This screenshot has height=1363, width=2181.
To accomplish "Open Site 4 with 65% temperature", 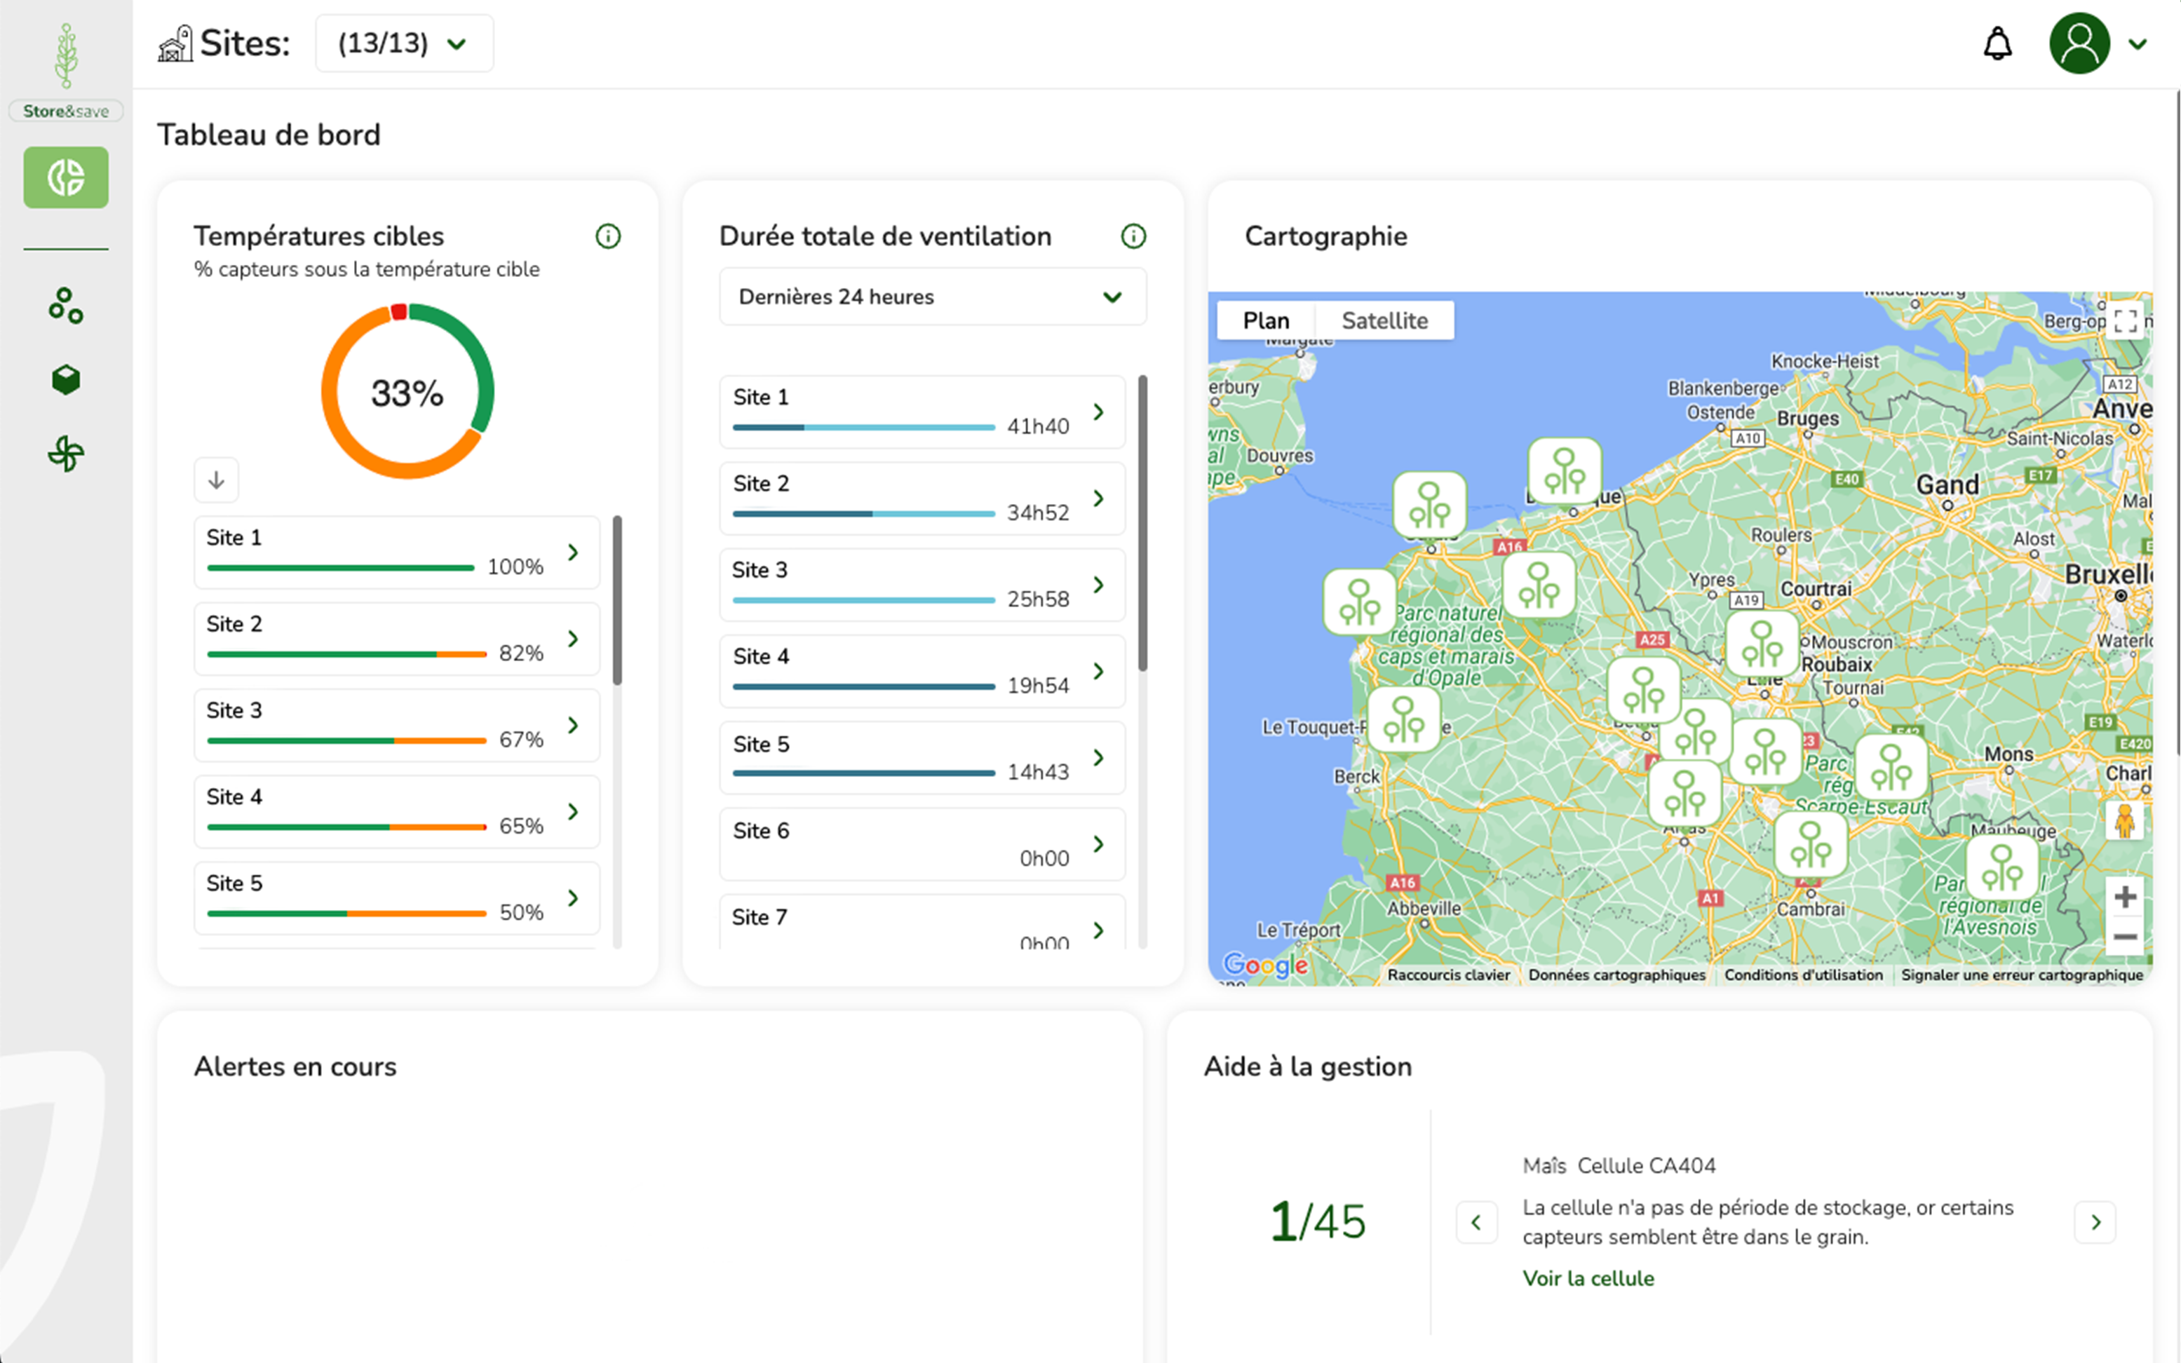I will pos(397,811).
